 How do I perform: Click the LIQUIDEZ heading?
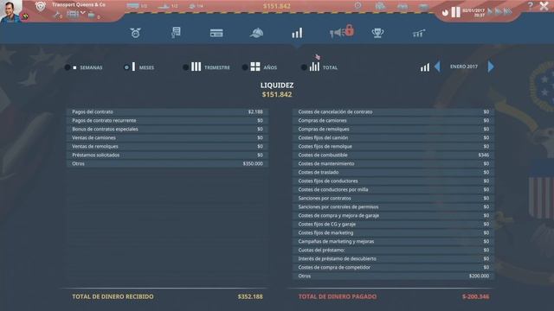point(277,86)
